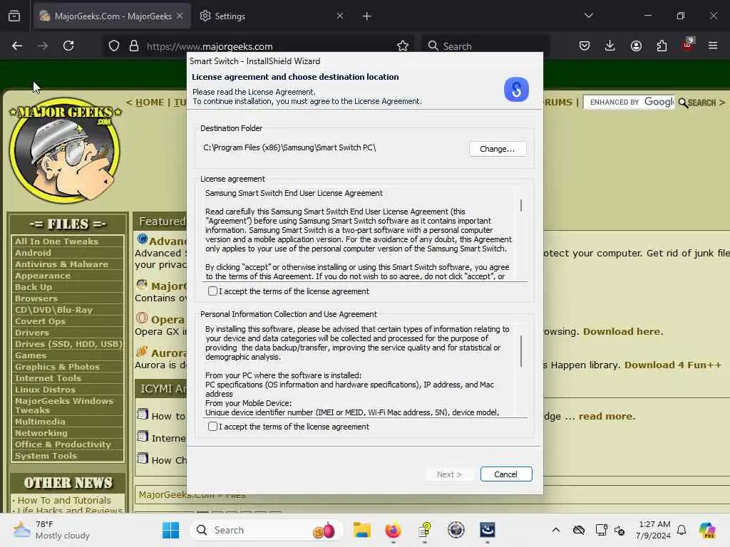
Task: Click uBlock Origin extension icon
Action: (688, 45)
